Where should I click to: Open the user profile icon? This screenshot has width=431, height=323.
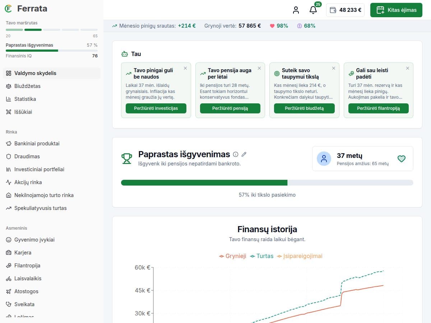coord(296,10)
